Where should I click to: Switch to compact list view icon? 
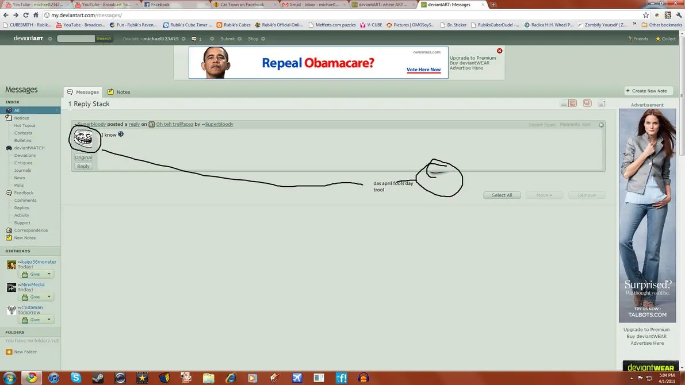tap(564, 103)
